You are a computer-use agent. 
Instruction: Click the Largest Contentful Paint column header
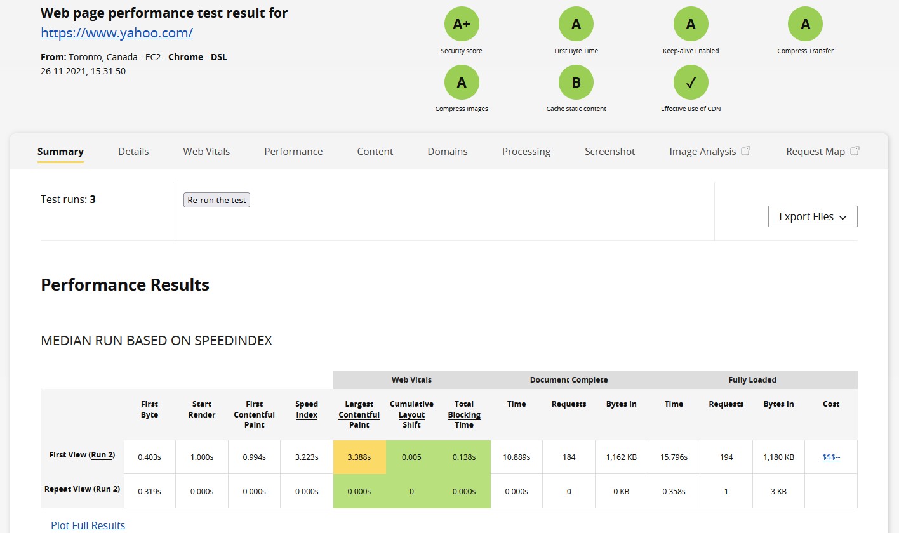click(359, 414)
